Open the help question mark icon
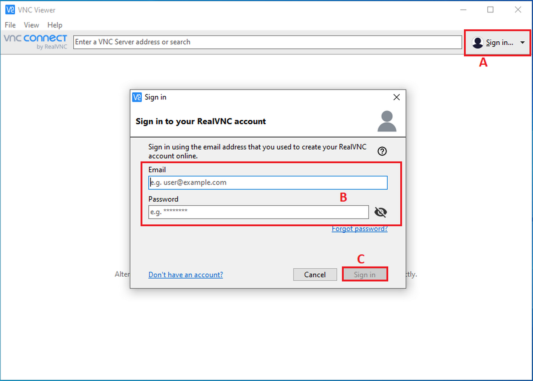 [382, 151]
